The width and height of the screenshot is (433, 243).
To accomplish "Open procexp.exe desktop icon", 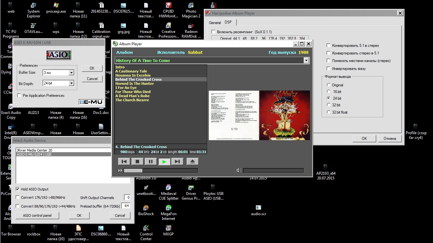I will pos(56,8).
